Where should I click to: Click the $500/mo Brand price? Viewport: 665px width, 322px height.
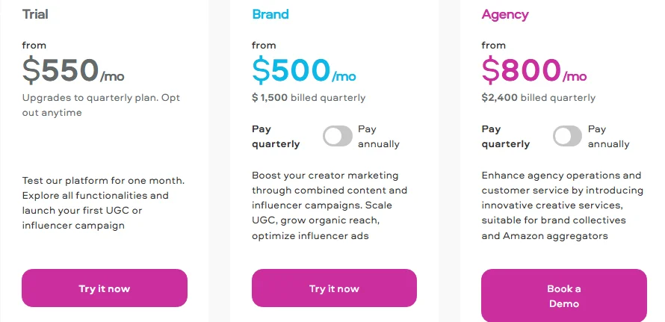(303, 71)
